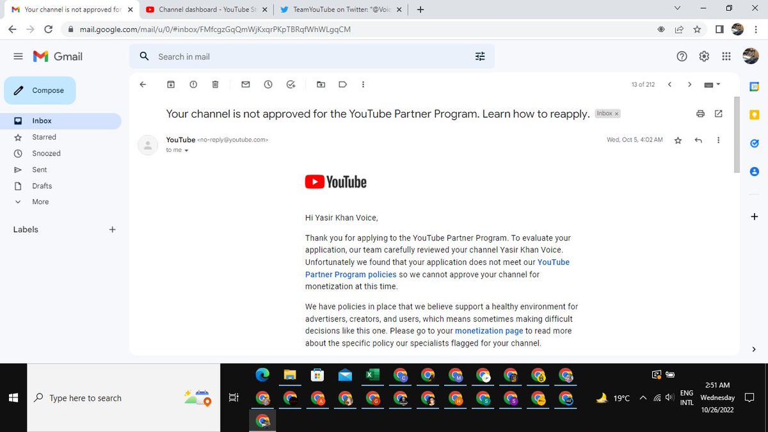This screenshot has height=432, width=768.
Task: Click the YouTube sender name
Action: tap(180, 140)
